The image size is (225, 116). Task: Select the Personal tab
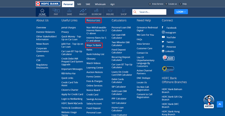(x=68, y=4)
